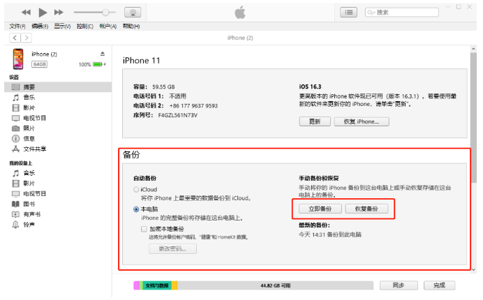483x300 pixels.
Task: Click the Apple logo in header
Action: (x=240, y=13)
